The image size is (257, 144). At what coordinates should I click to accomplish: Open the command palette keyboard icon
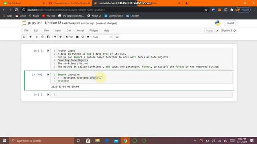[117, 37]
